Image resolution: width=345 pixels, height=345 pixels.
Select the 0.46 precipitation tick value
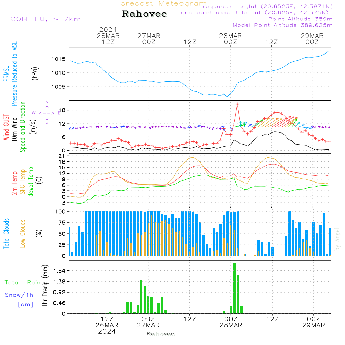(59, 303)
